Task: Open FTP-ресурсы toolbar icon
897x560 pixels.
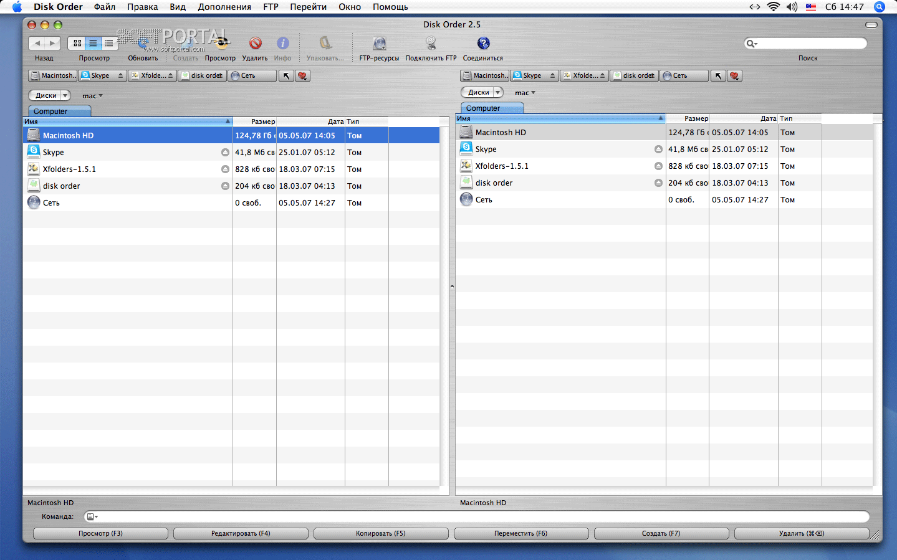Action: pos(379,43)
